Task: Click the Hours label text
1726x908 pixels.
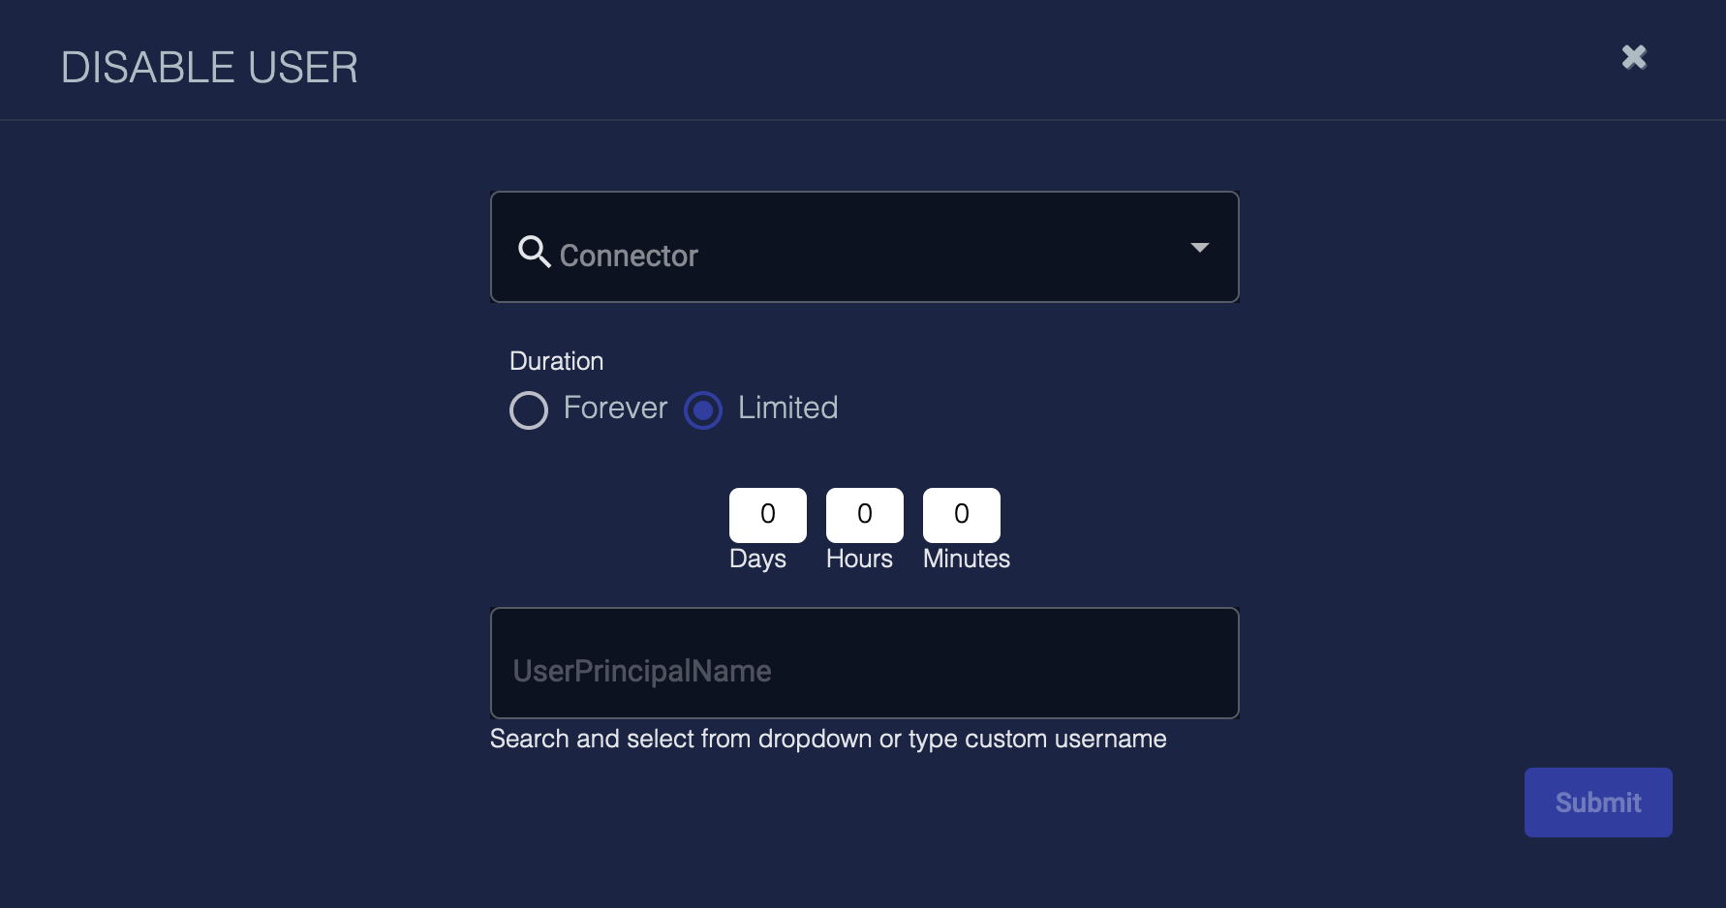Action: [859, 559]
